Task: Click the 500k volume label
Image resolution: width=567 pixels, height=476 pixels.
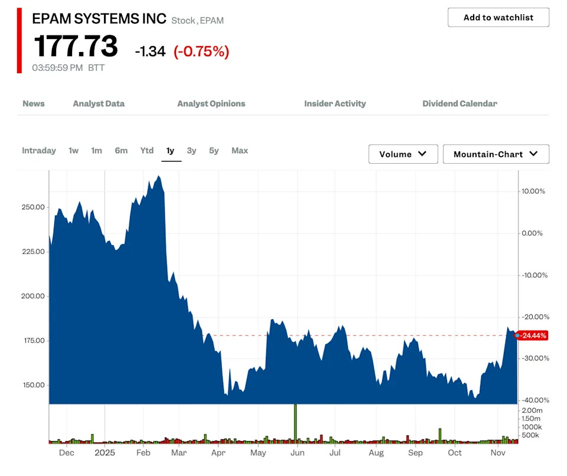Action: [x=530, y=435]
